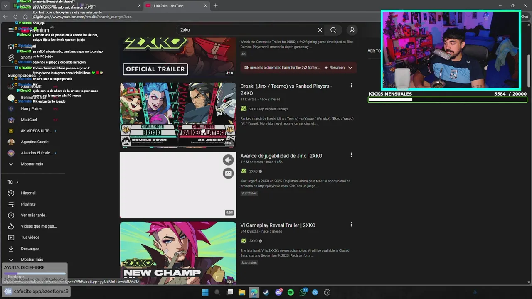Play the Broski Challenger match thumbnail
Screen dimensions: 532x299
tap(178, 115)
